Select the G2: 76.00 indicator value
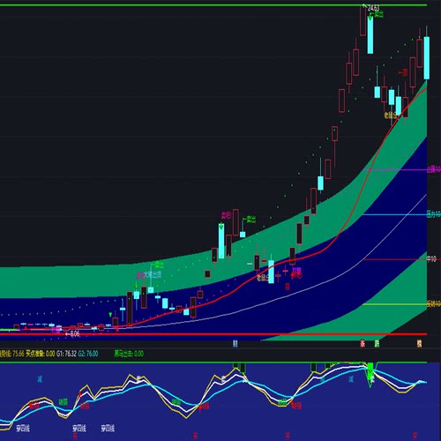The width and height of the screenshot is (441, 441). [88, 354]
